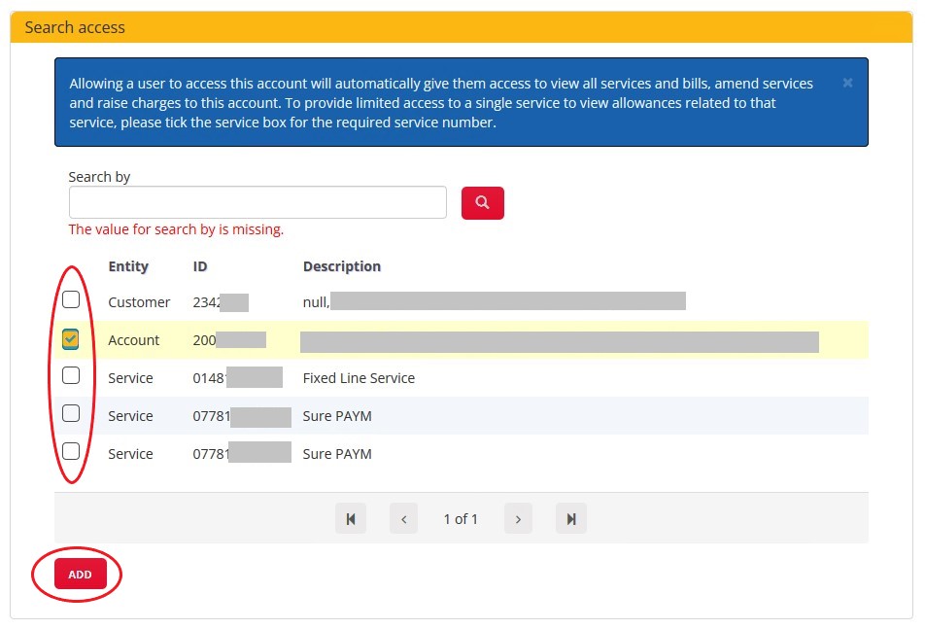Viewport: 925px width, 629px height.
Task: Click the ID column header
Action: tap(200, 266)
